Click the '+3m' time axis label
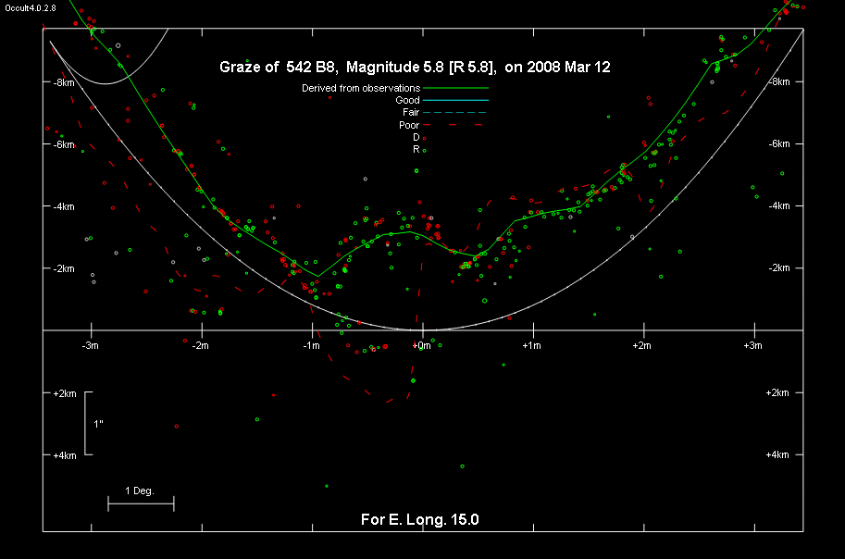The width and height of the screenshot is (845, 559). click(x=752, y=345)
